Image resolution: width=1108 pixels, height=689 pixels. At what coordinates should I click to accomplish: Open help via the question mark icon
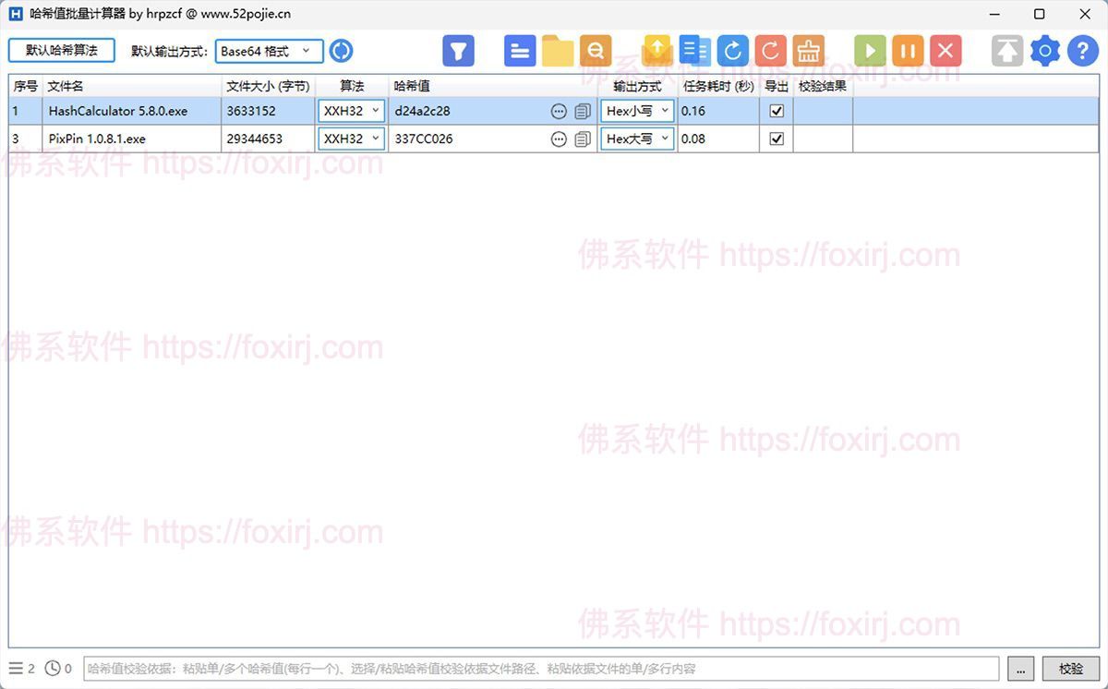[1083, 51]
